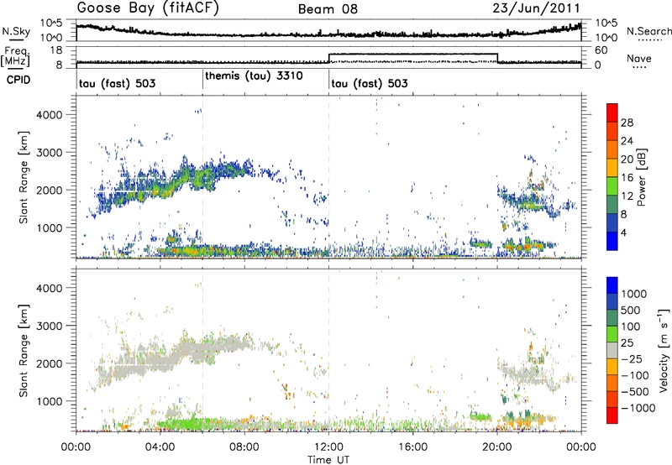Click the -1000 tick on velocity colorbar
672x465 pixels.
tap(638, 408)
